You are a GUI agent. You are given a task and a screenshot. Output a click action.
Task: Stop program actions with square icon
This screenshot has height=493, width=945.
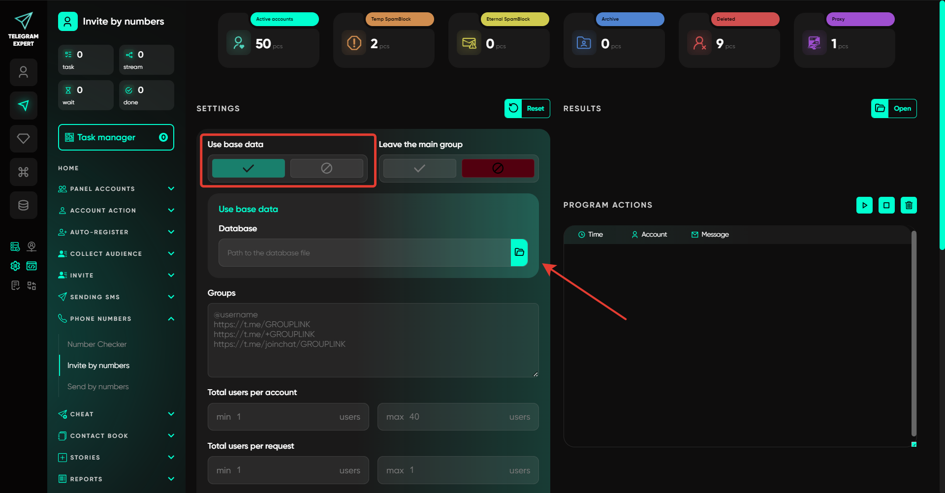pyautogui.click(x=886, y=205)
